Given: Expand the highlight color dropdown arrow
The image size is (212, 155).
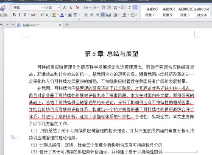Looking at the screenshot, I should tap(58, 15).
